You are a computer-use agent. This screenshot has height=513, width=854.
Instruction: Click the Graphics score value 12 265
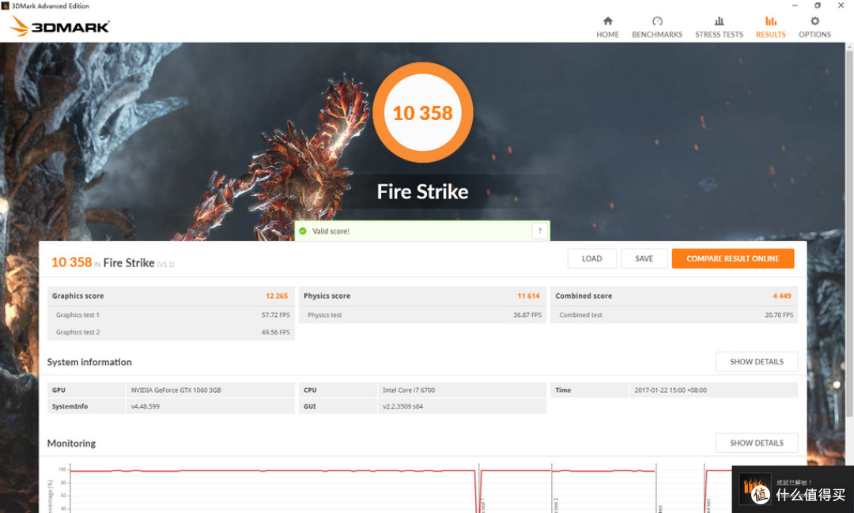277,296
